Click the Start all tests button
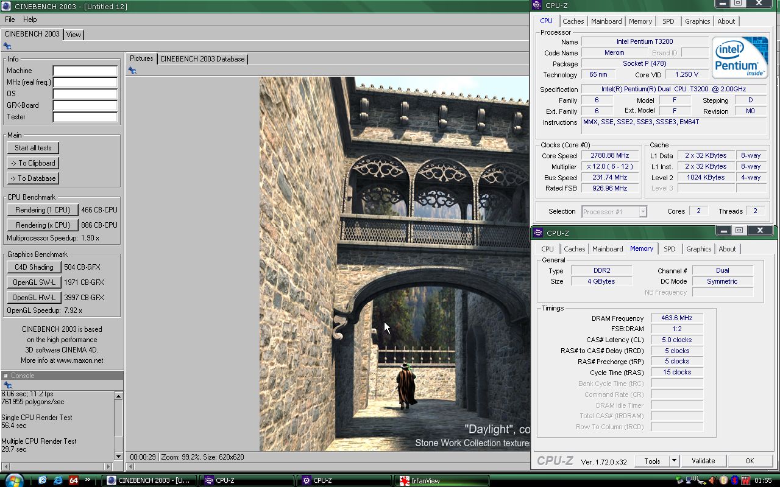780x487 pixels. [33, 148]
